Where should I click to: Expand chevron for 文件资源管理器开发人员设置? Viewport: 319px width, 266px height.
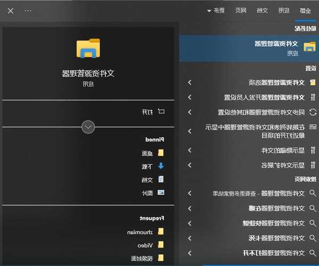(x=190, y=97)
